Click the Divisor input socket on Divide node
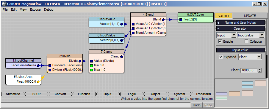The width and height of the screenshot is (269, 109). pos(50,70)
